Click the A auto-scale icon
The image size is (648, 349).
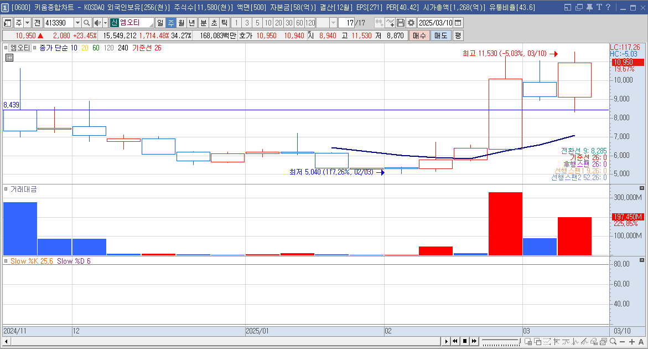(x=641, y=342)
